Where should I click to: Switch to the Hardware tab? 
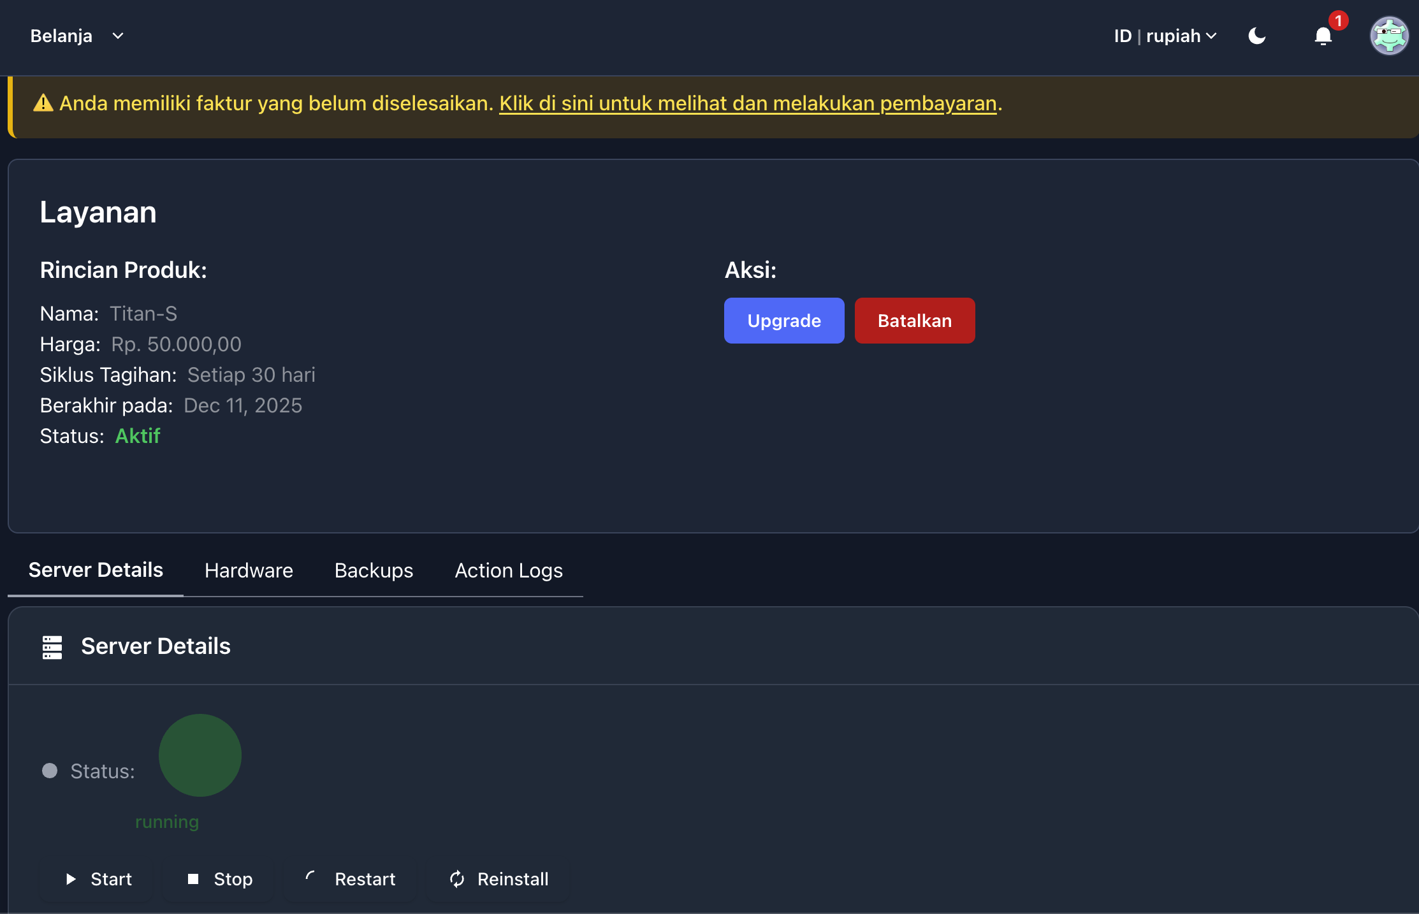[249, 570]
